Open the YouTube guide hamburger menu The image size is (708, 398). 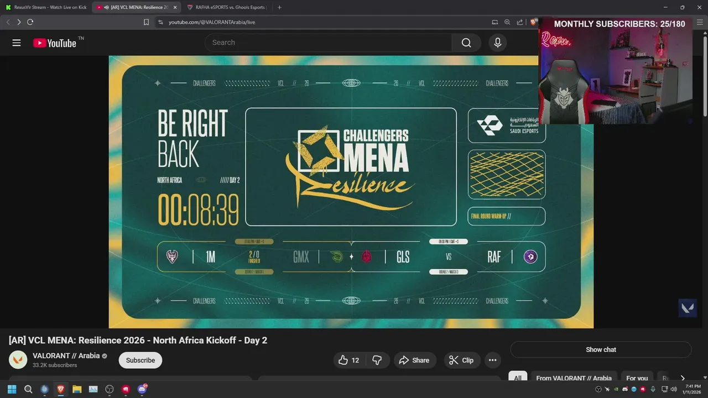pyautogui.click(x=17, y=43)
